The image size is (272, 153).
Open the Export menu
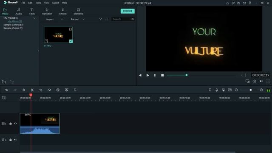[56, 3]
